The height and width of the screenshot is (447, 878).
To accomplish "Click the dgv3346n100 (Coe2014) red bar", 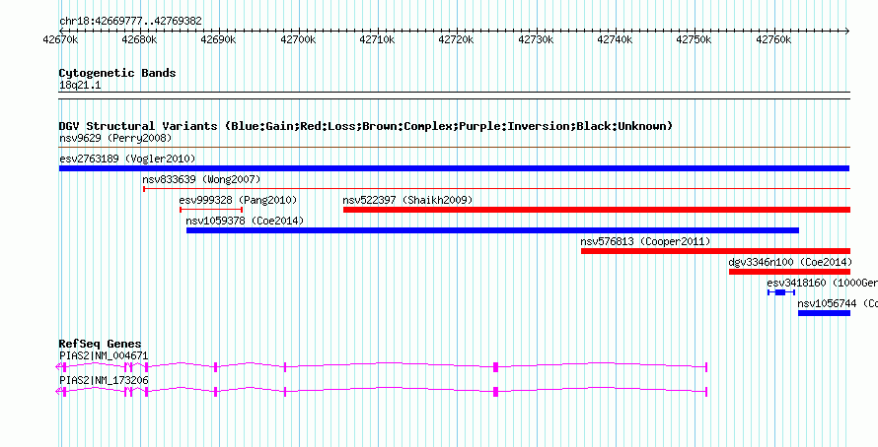I will click(789, 272).
